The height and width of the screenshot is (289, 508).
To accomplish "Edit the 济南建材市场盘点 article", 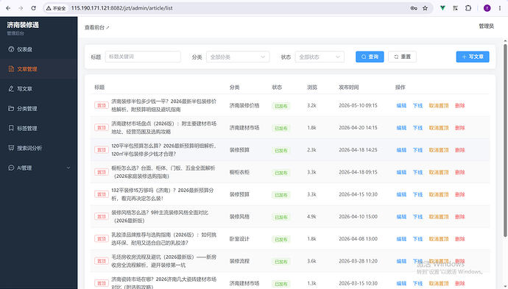I will [x=401, y=128].
